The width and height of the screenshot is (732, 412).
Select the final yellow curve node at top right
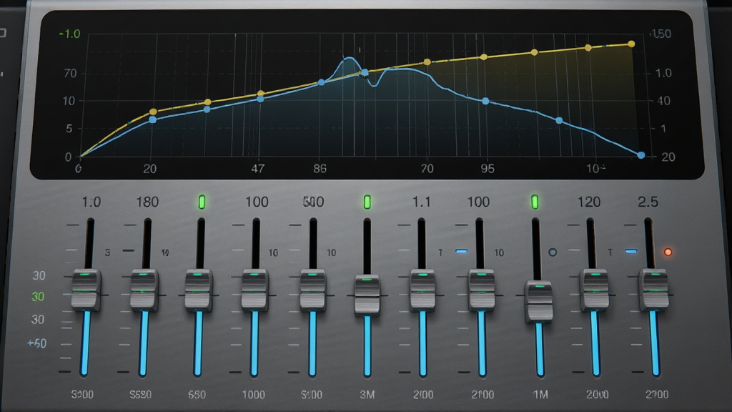tap(631, 44)
